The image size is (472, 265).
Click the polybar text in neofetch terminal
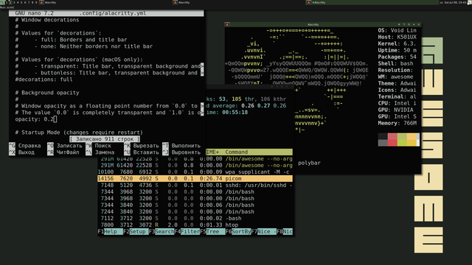click(x=309, y=163)
